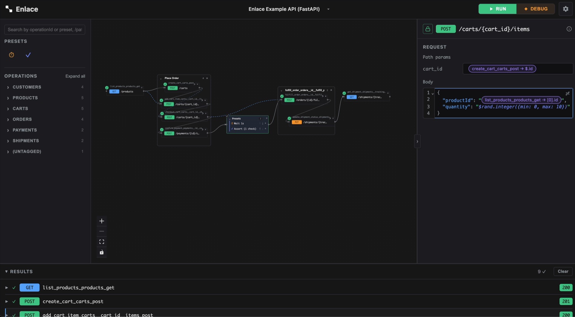The width and height of the screenshot is (575, 317).
Task: Collapse the right request panel
Action: pos(417,142)
